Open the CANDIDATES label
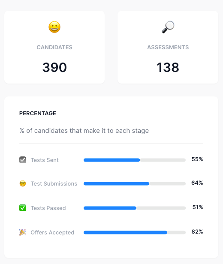This screenshot has width=223, height=264. pos(54,47)
